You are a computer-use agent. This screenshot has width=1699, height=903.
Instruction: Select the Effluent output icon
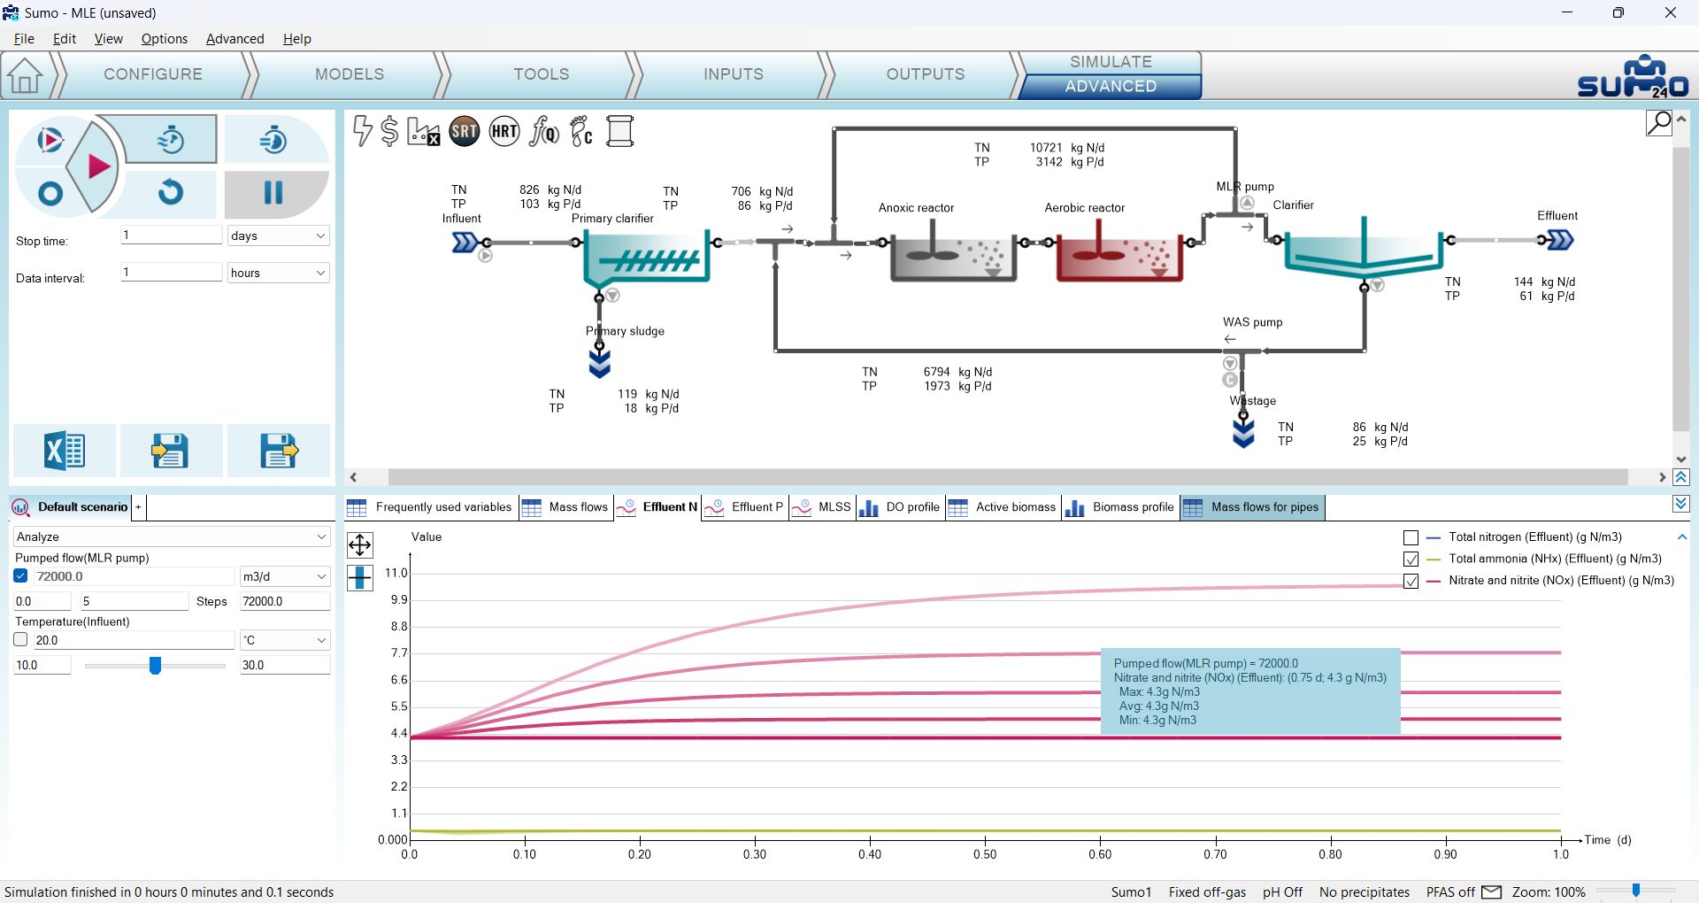pos(1559,240)
